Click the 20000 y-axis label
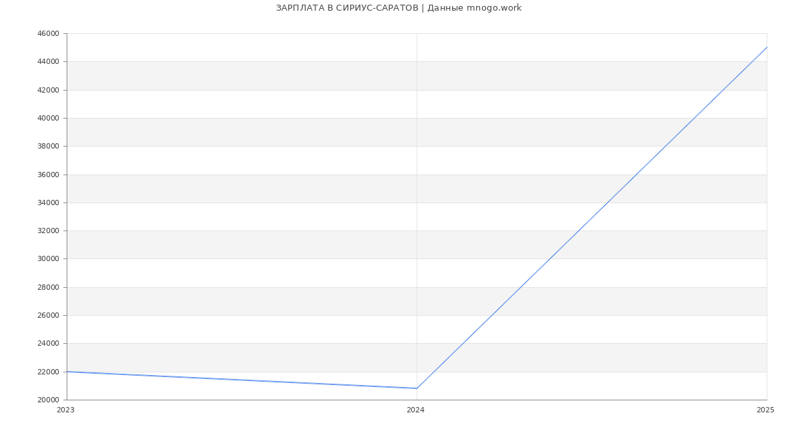Image resolution: width=800 pixels, height=433 pixels. coord(48,400)
